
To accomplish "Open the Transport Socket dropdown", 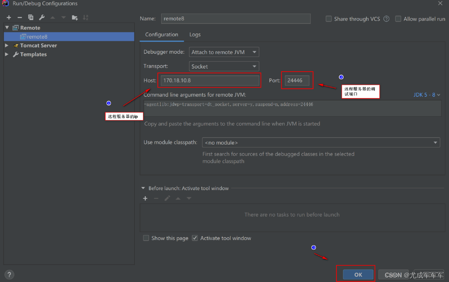I will (224, 66).
